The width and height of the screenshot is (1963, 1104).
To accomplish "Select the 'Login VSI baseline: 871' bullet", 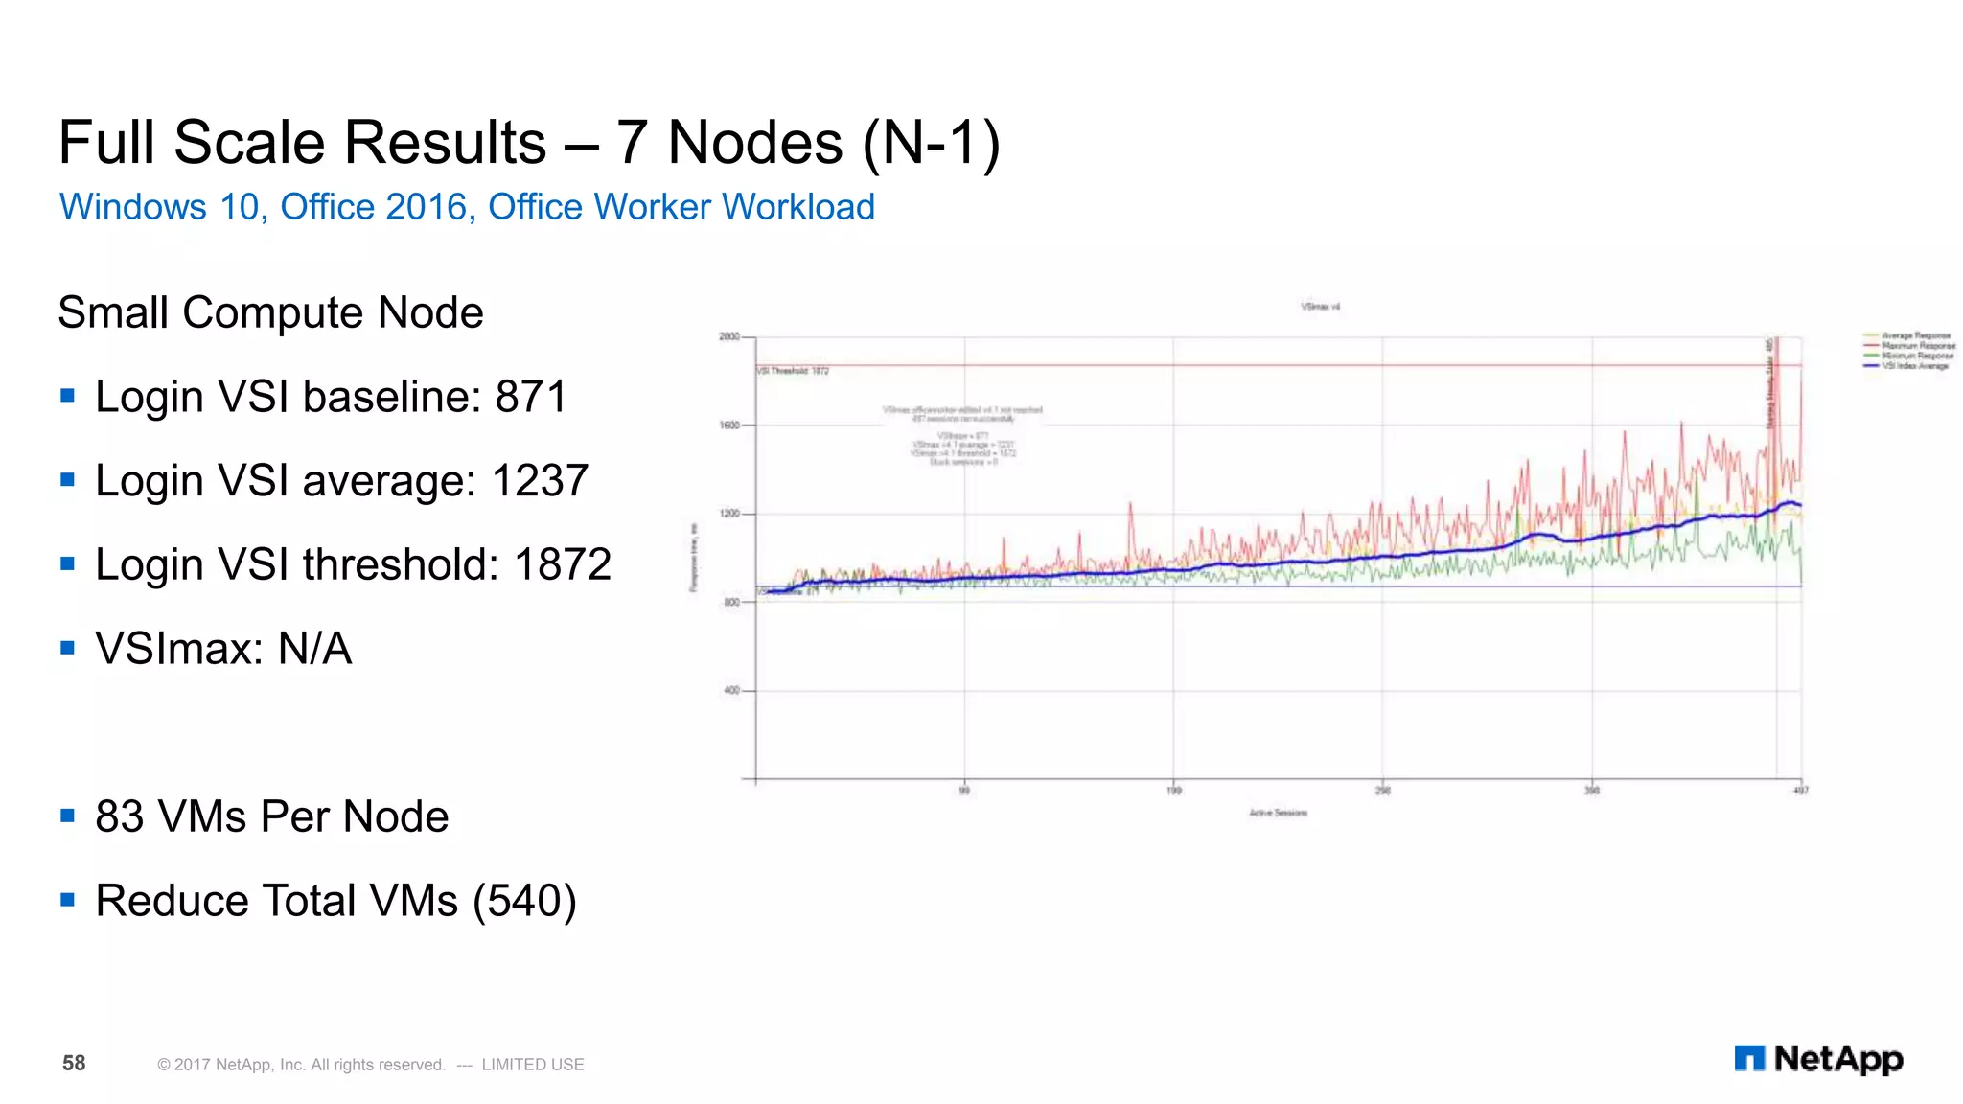I will (332, 397).
